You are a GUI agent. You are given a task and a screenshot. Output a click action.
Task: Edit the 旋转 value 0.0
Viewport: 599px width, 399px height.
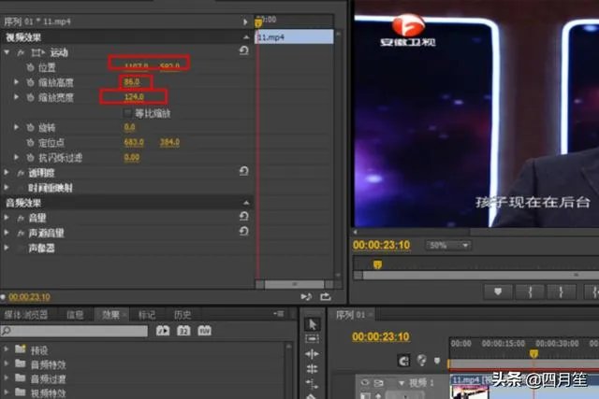pos(129,127)
